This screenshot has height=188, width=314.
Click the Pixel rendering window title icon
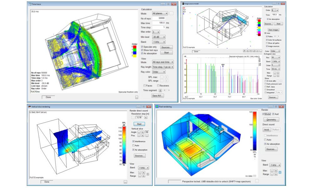[x=157, y=107]
